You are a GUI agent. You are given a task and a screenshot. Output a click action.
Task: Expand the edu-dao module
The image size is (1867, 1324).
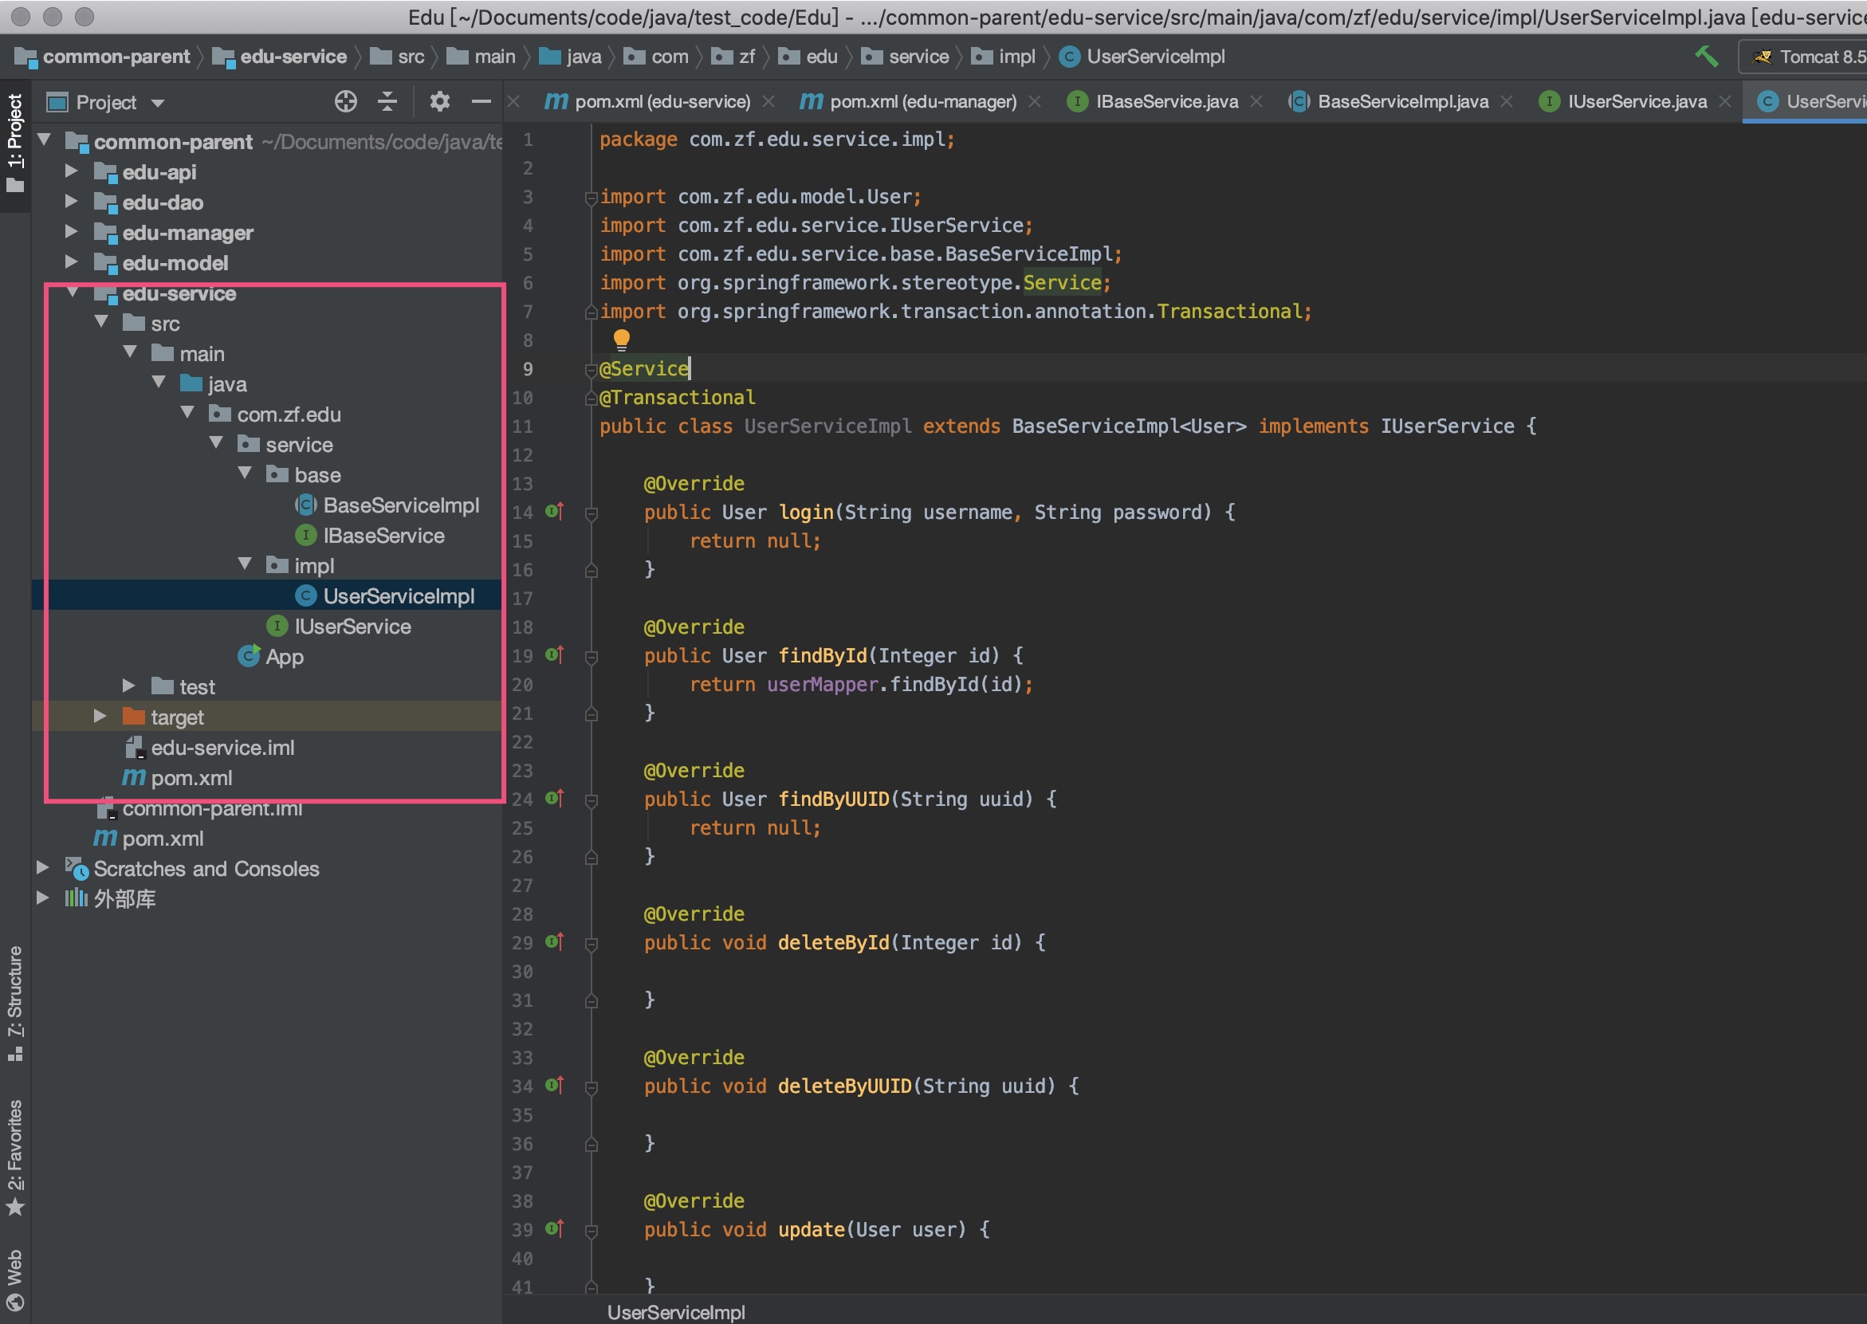[71, 202]
